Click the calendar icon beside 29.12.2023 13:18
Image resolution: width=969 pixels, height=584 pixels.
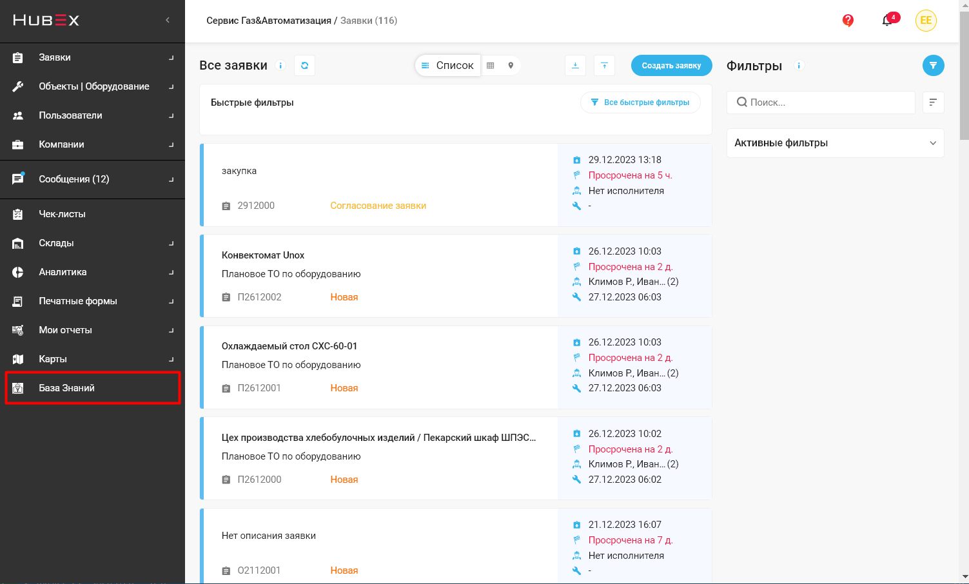point(577,160)
